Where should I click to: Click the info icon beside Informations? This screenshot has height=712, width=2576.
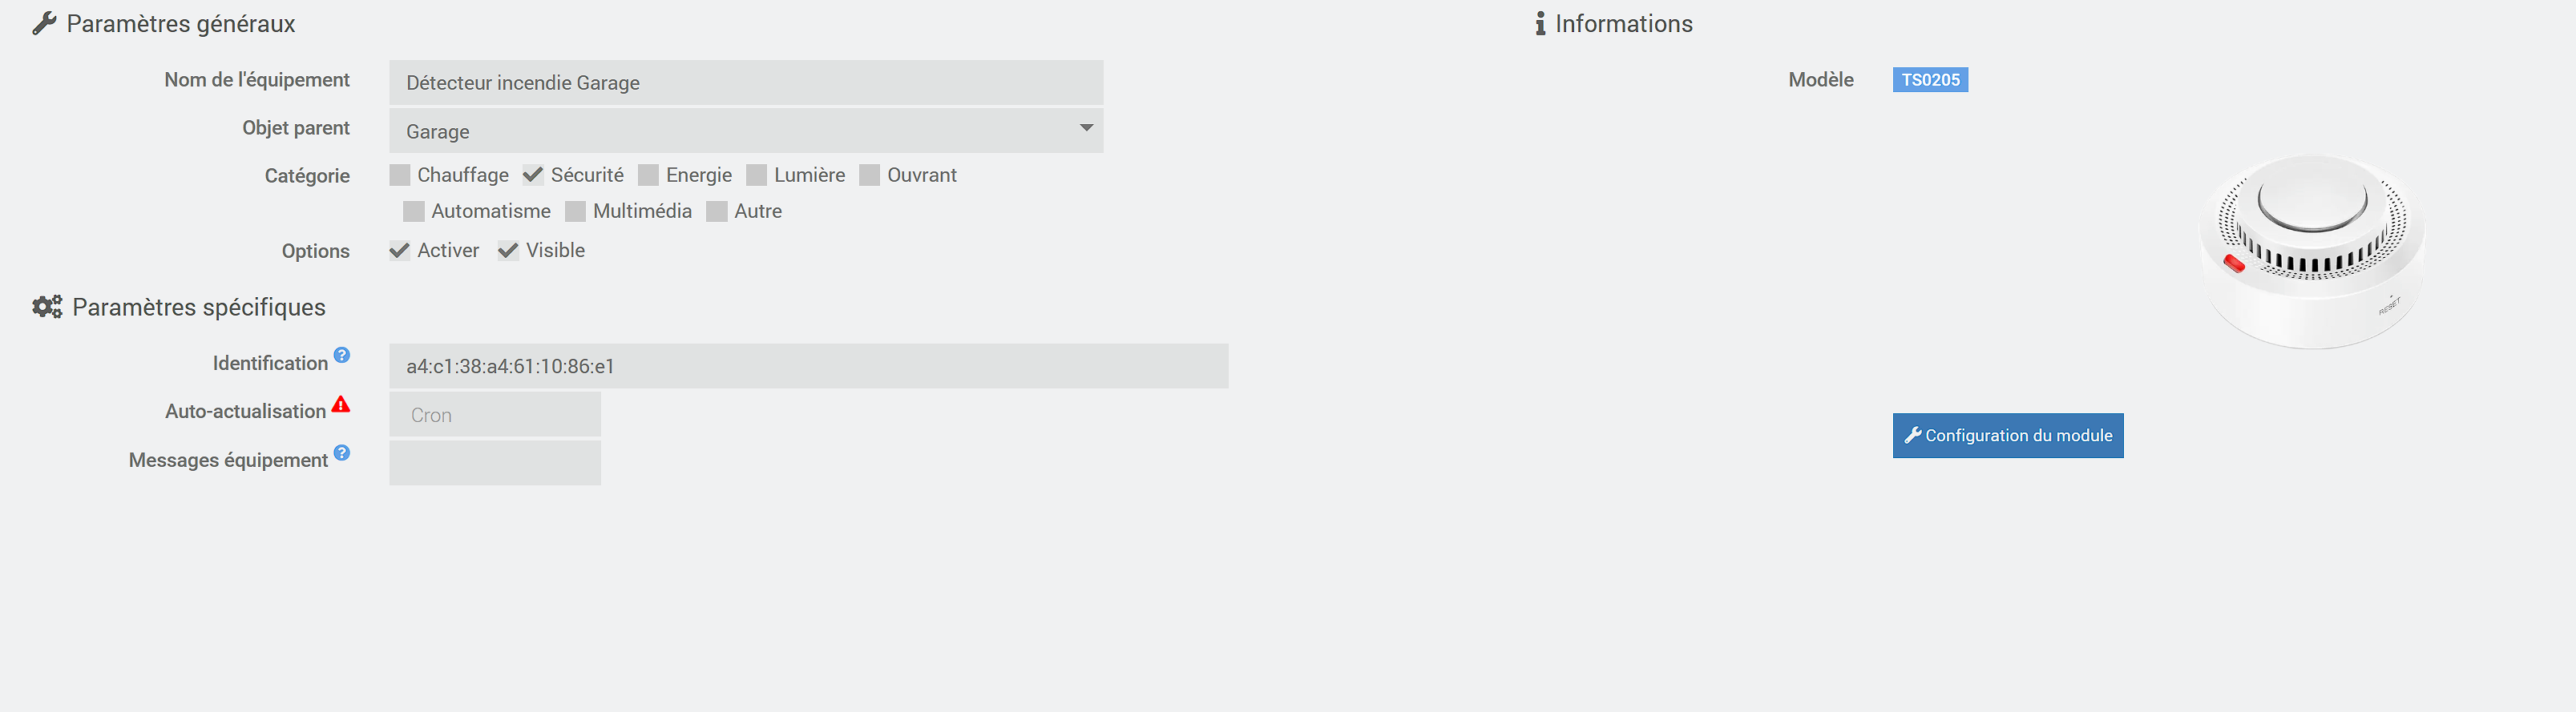(1540, 24)
